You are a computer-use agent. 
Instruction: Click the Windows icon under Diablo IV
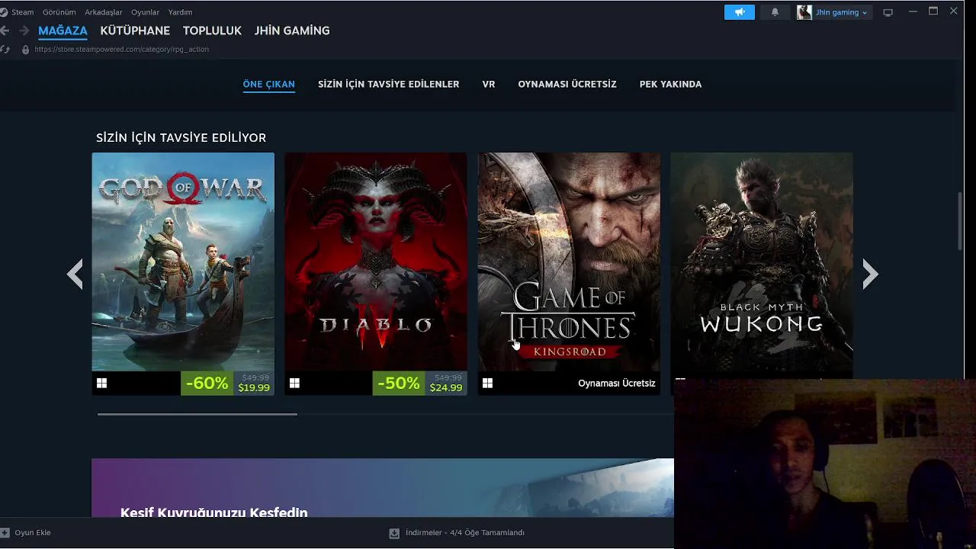[294, 384]
